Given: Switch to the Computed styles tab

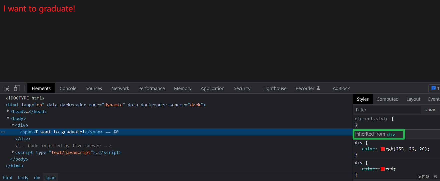Looking at the screenshot, I should tap(387, 99).
